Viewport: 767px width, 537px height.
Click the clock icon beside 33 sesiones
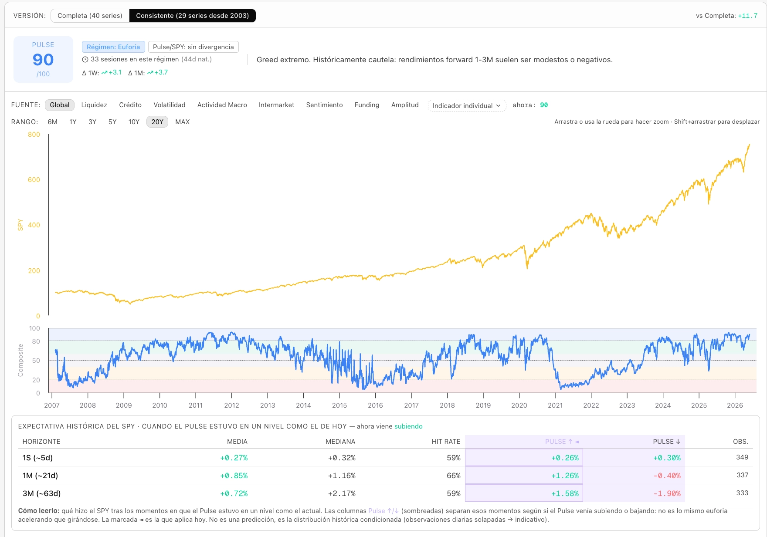pos(85,60)
